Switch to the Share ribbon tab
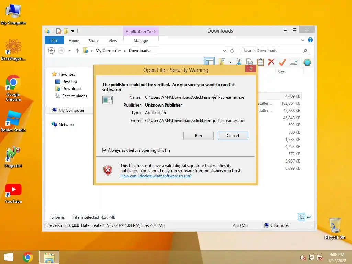Screen dimensions: 352x264 pyautogui.click(x=93, y=41)
